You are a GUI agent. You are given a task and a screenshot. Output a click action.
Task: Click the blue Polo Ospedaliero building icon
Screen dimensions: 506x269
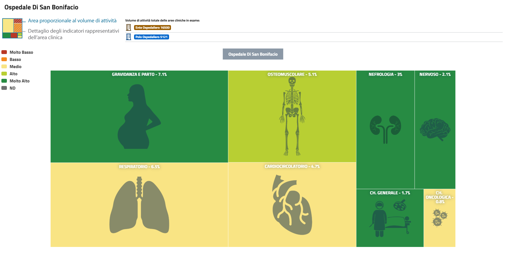(129, 37)
